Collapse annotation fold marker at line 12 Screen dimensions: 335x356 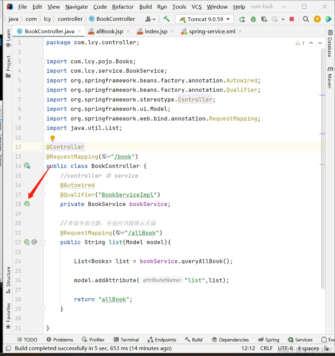click(44, 147)
